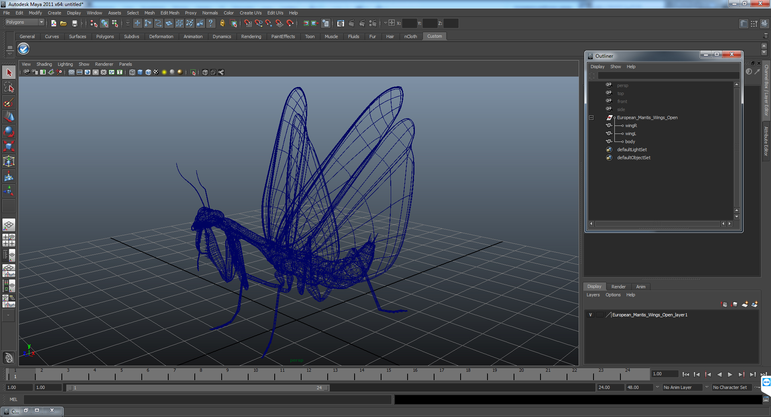
Task: Open a scene with folder icon
Action: (63, 23)
